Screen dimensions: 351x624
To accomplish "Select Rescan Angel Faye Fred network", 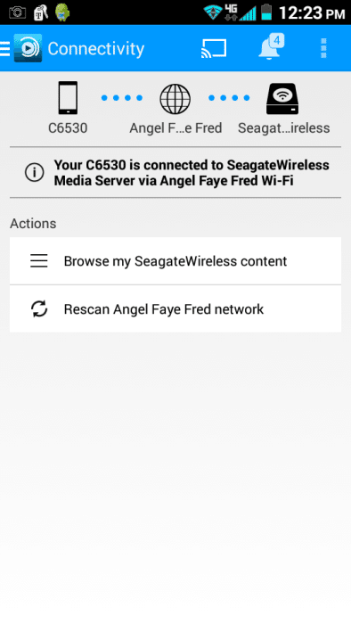I will (x=175, y=309).
